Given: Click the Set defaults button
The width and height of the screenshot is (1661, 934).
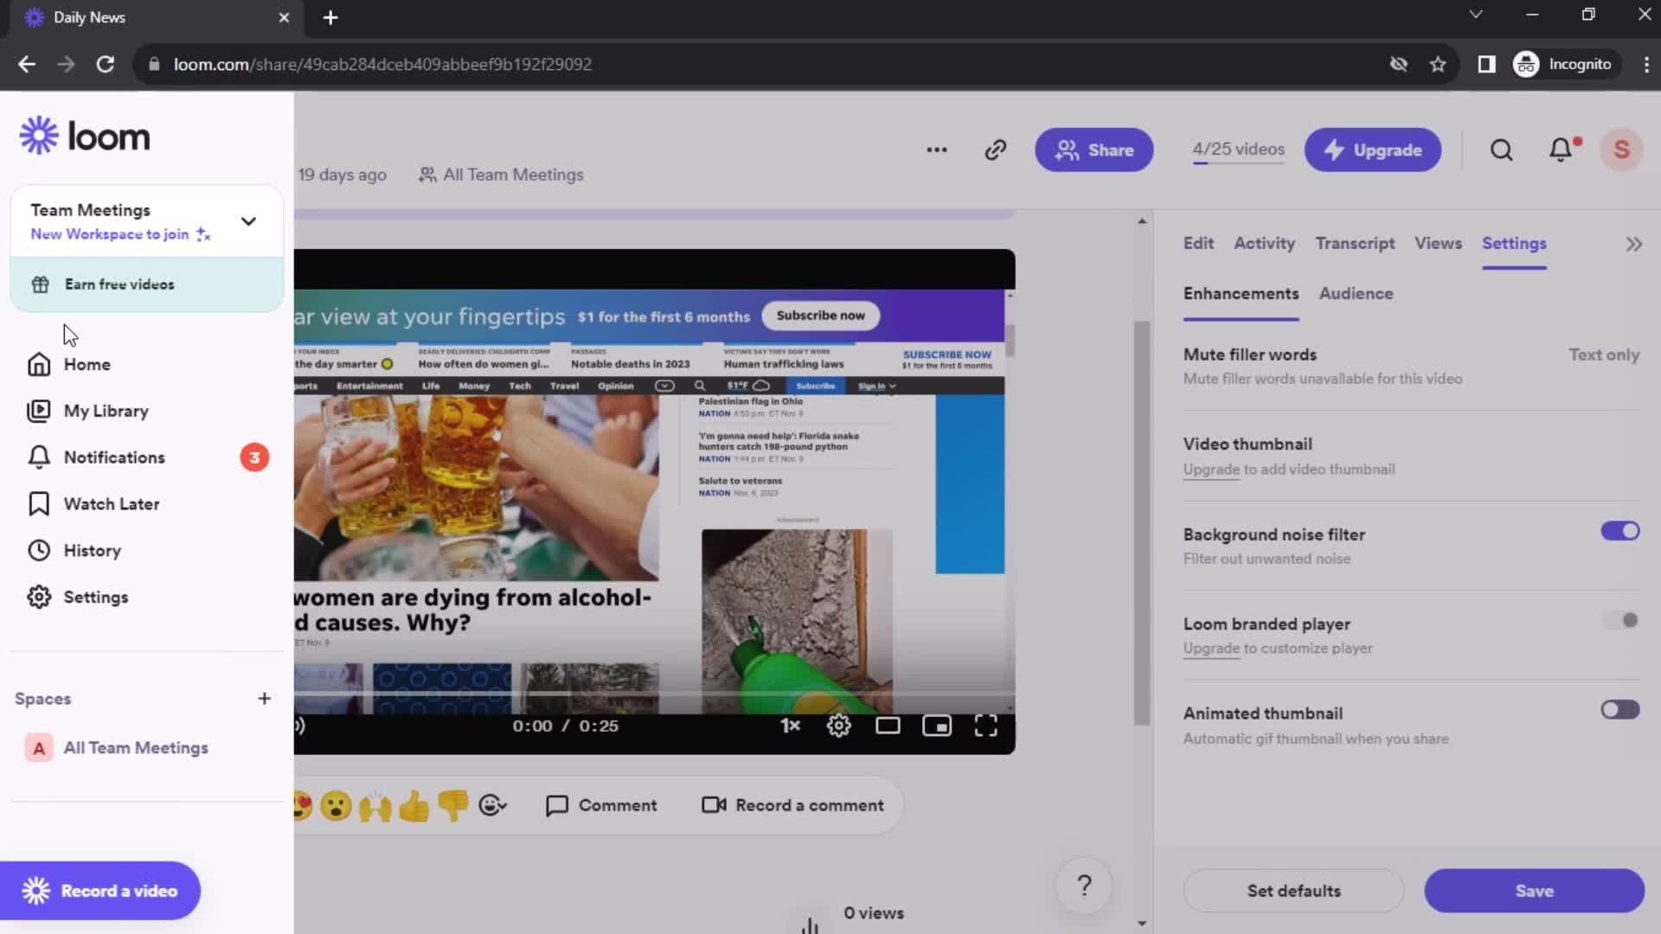Looking at the screenshot, I should point(1293,891).
